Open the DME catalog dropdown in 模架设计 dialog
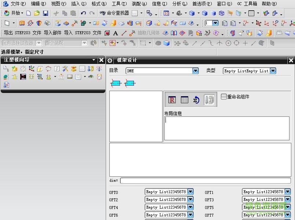 point(195,71)
